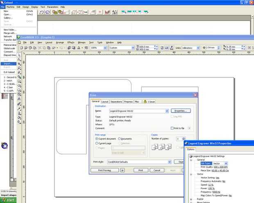Viewport: 254px width, 203px height.
Task: Open the Job Type dropdown arrow
Action: (226, 163)
